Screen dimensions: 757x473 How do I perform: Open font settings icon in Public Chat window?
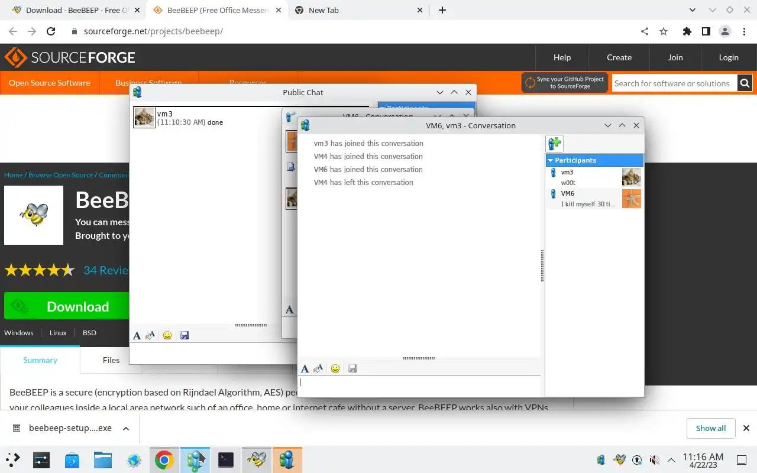[x=137, y=335]
